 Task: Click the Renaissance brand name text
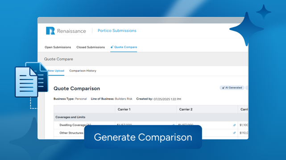tap(71, 31)
